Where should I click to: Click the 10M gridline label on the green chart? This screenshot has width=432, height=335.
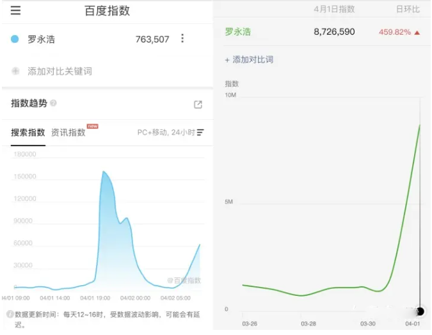click(230, 95)
